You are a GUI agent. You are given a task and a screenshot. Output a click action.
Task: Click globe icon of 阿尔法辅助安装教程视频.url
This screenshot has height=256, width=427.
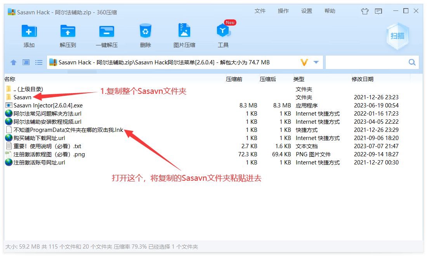[9, 121]
